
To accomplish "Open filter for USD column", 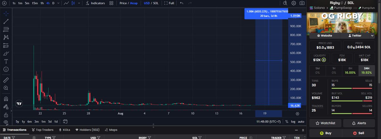I will 98,137.
